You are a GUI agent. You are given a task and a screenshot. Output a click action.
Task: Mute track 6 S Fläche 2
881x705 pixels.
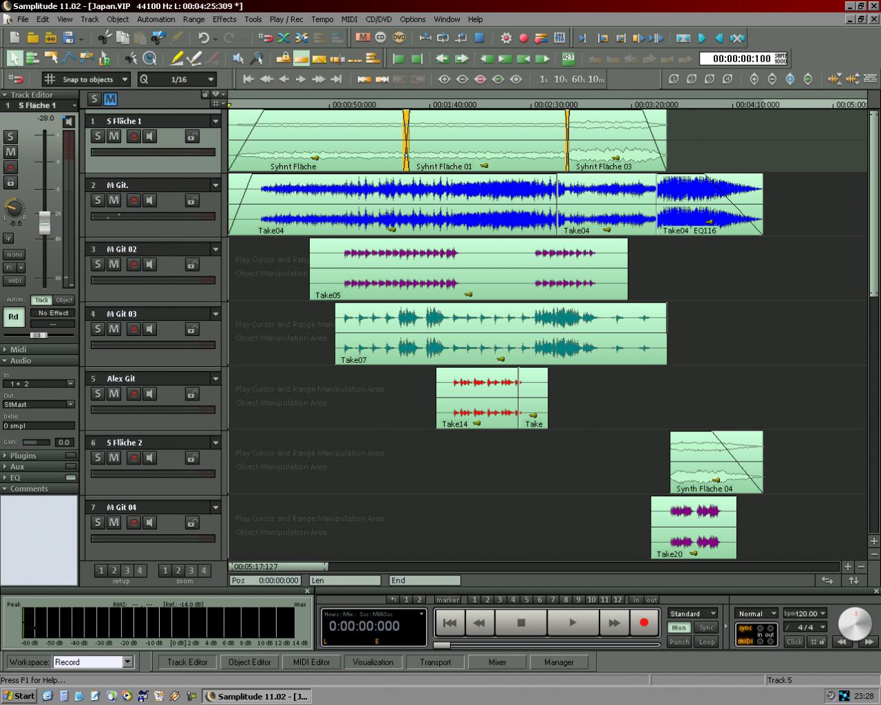point(114,458)
